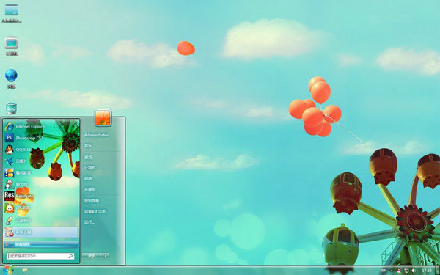440x275 pixels.
Task: Click the Start menu search box
Action: (40, 256)
